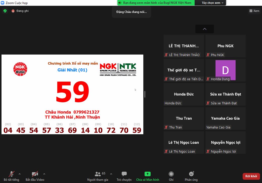This screenshot has height=183, width=262.
Task: Click the red Đang ghi recording indicator
Action: click(x=13, y=11)
